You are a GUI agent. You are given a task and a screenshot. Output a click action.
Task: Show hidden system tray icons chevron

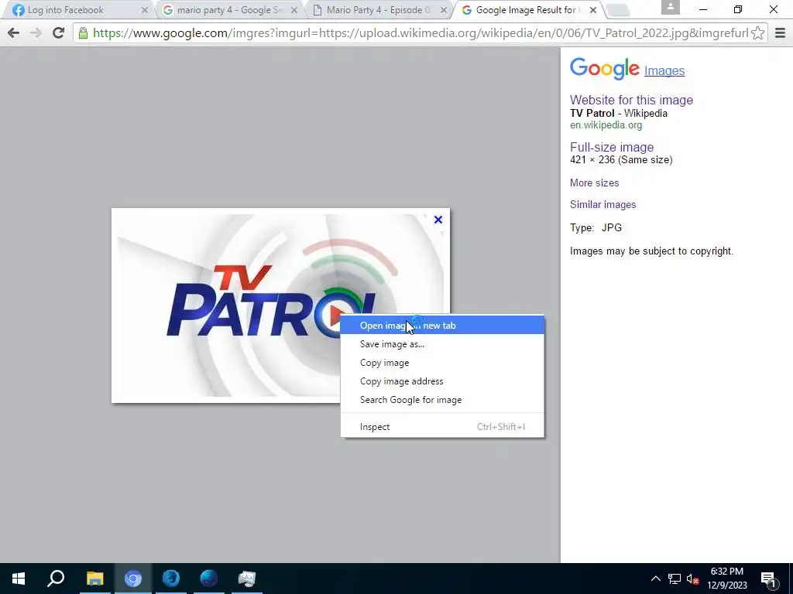point(655,579)
